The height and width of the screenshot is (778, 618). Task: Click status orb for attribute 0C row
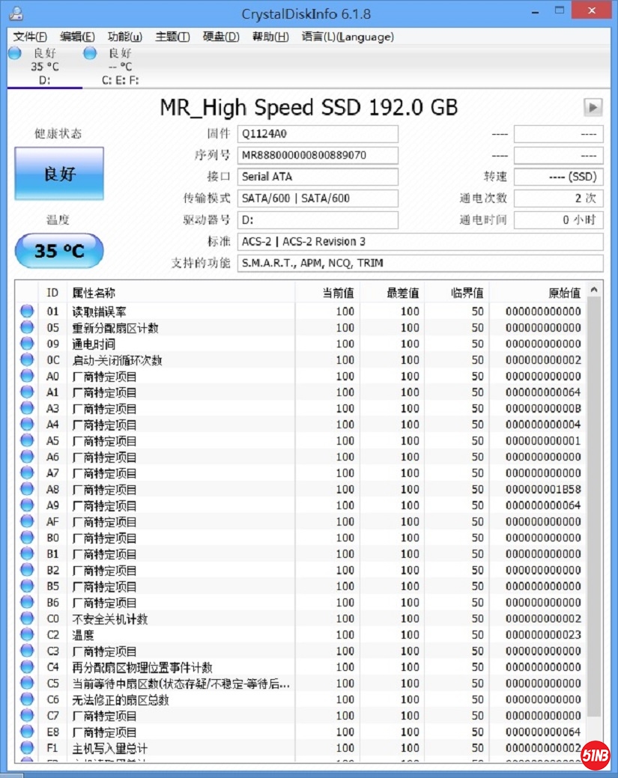click(x=28, y=360)
